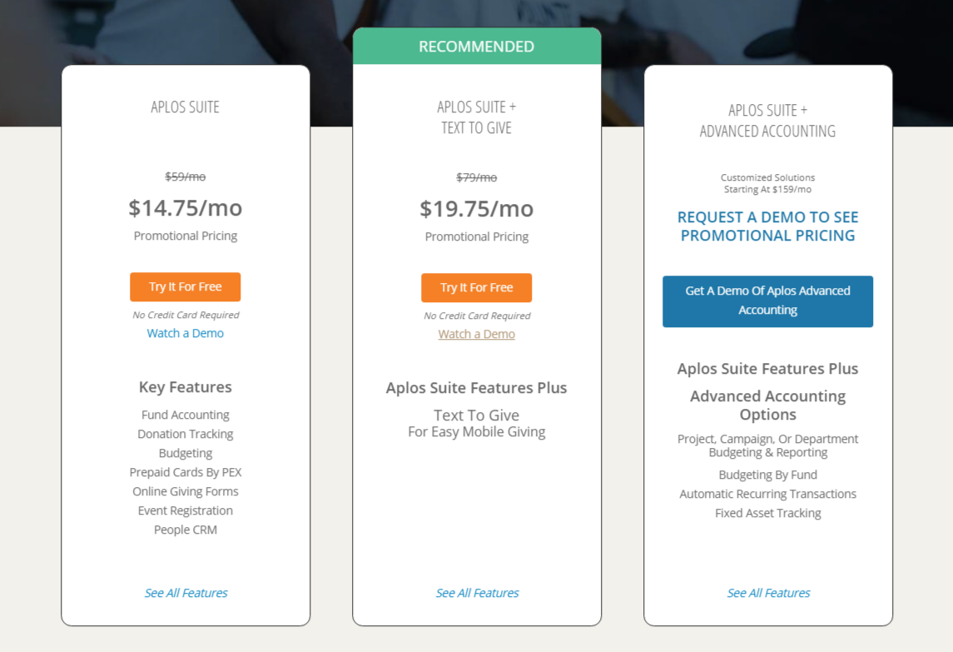953x652 pixels.
Task: See All Features of the recommended plan
Action: pos(477,593)
